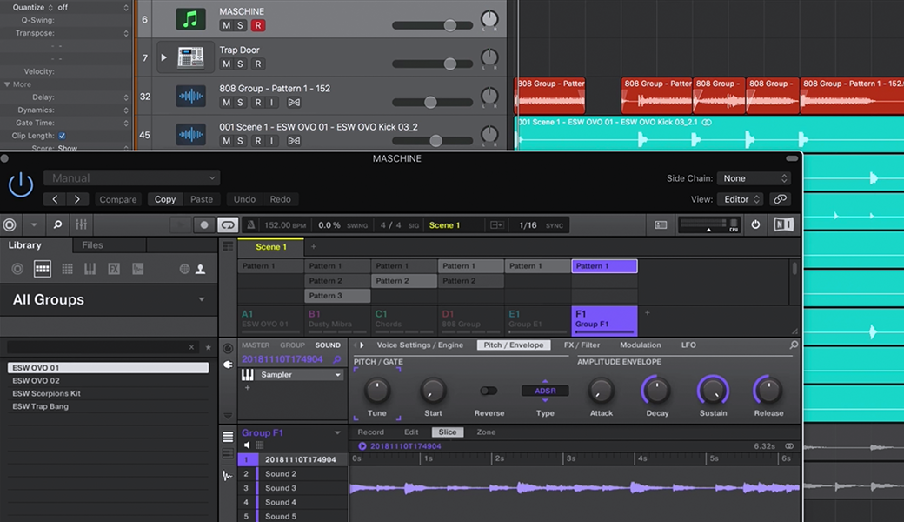Screen dimensions: 904x522
Task: Select the user content icon
Action: tap(200, 269)
